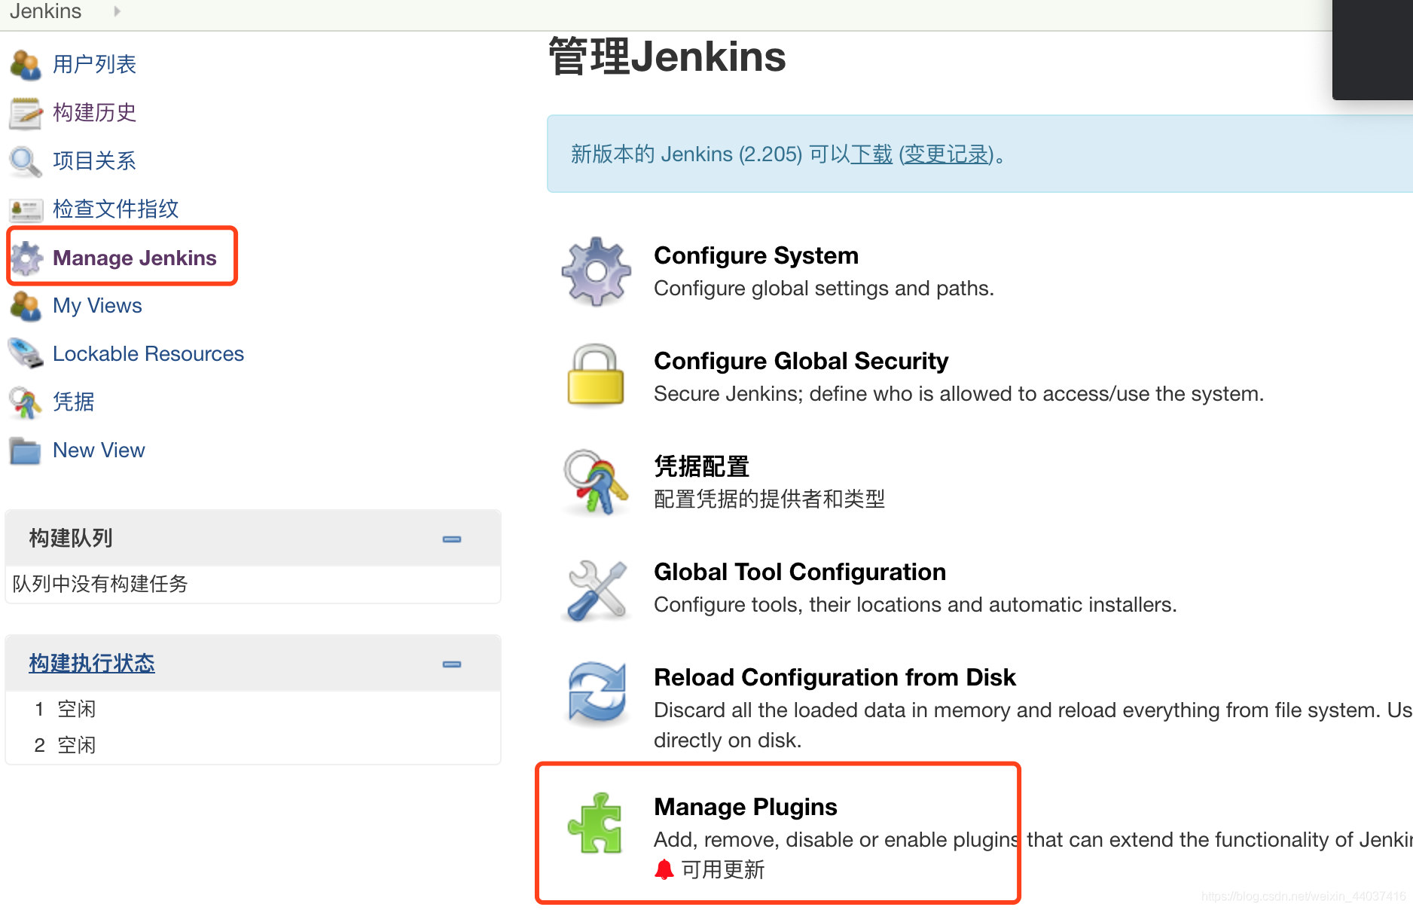Open 构建历史 in the sidebar
The width and height of the screenshot is (1413, 910).
tap(94, 113)
